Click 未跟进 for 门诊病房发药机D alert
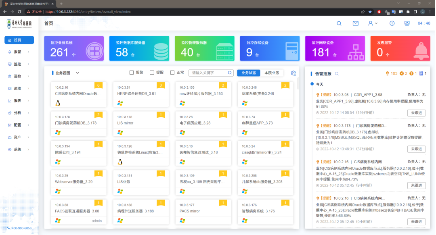Image resolution: width=436 pixels, height=235 pixels. pyautogui.click(x=416, y=149)
